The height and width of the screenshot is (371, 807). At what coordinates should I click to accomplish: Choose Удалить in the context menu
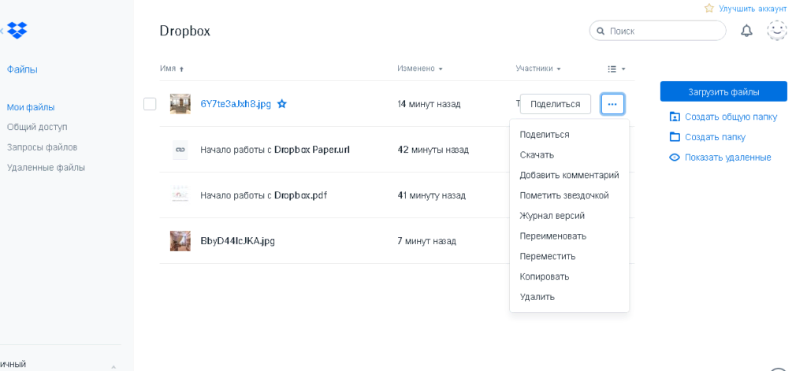pos(537,297)
